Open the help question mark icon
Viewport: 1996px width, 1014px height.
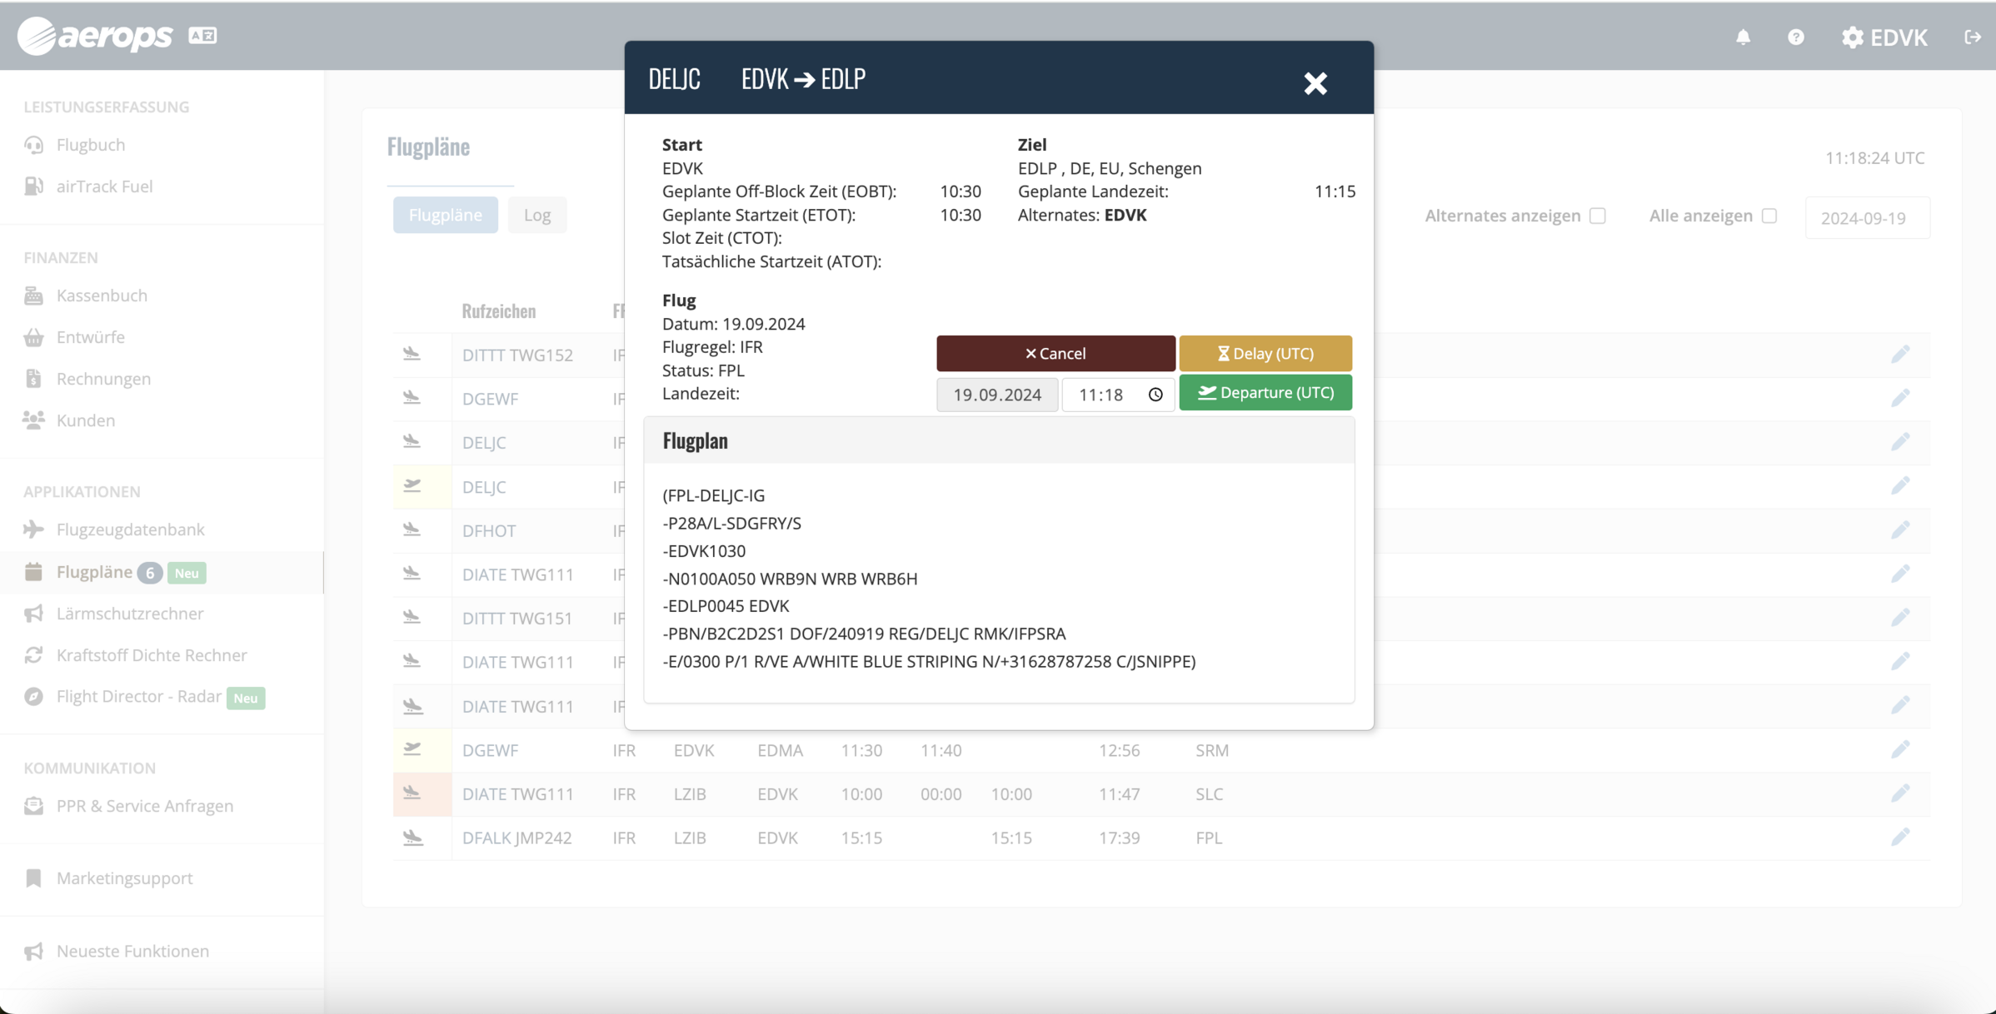(1795, 37)
